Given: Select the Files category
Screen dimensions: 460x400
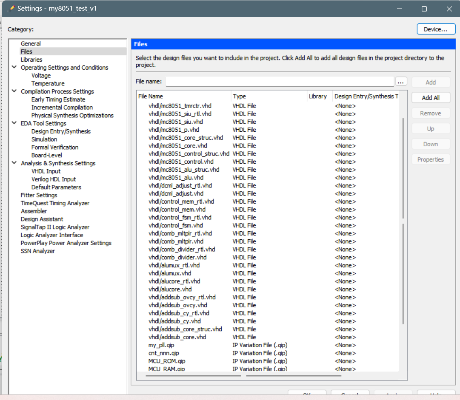Looking at the screenshot, I should [26, 51].
